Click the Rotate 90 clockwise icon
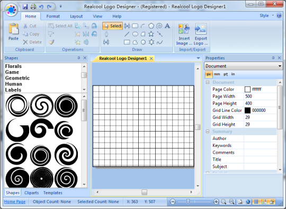This screenshot has height=209, width=286. point(94,26)
